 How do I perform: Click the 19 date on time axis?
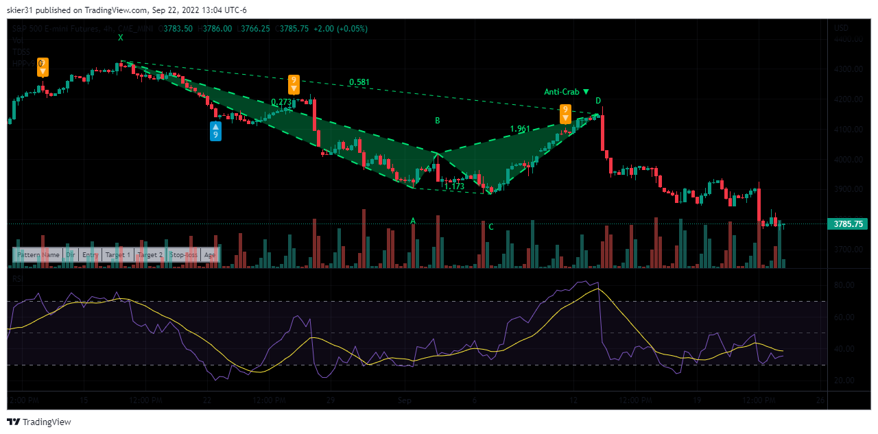[697, 400]
